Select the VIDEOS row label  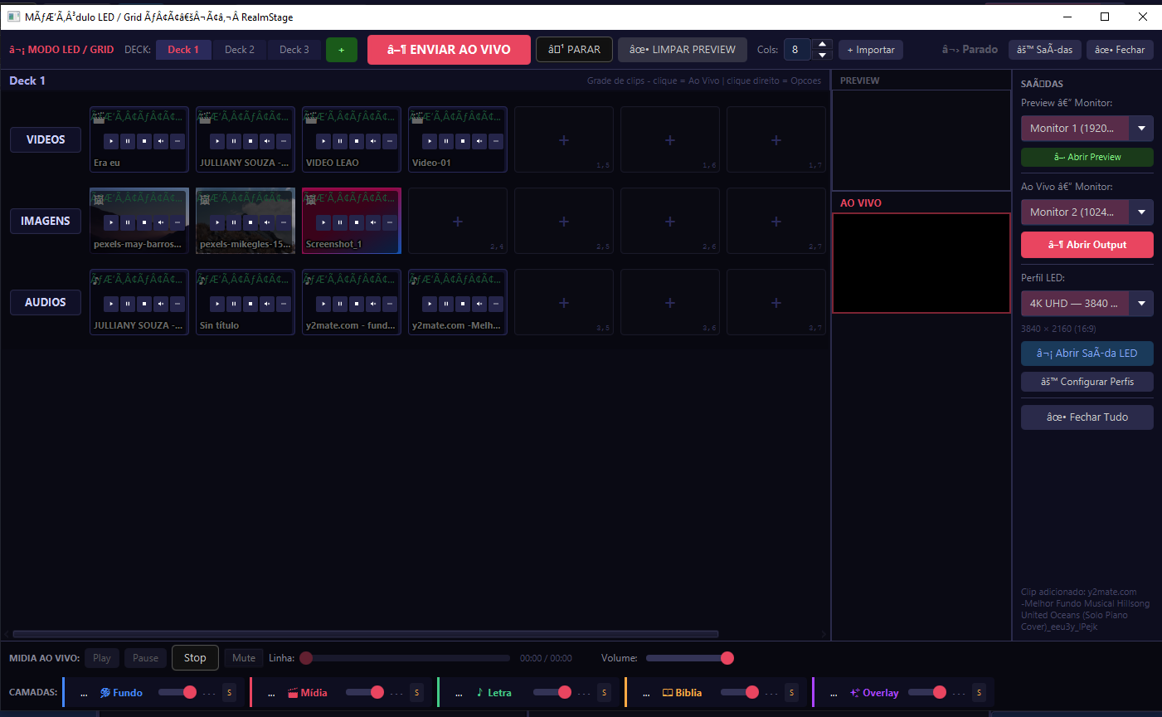click(x=46, y=139)
